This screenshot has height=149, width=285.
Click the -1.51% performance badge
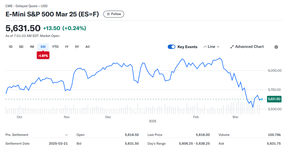[43, 55]
